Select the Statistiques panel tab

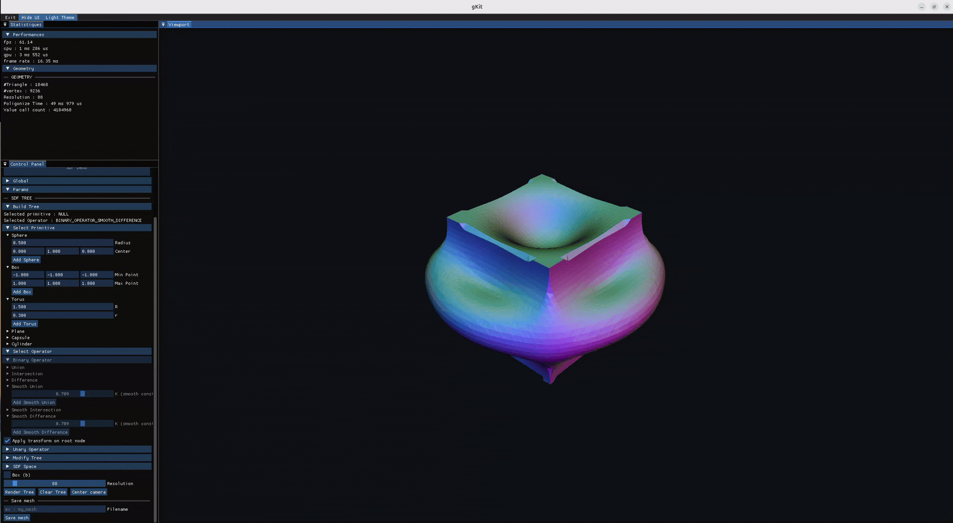pyautogui.click(x=26, y=25)
